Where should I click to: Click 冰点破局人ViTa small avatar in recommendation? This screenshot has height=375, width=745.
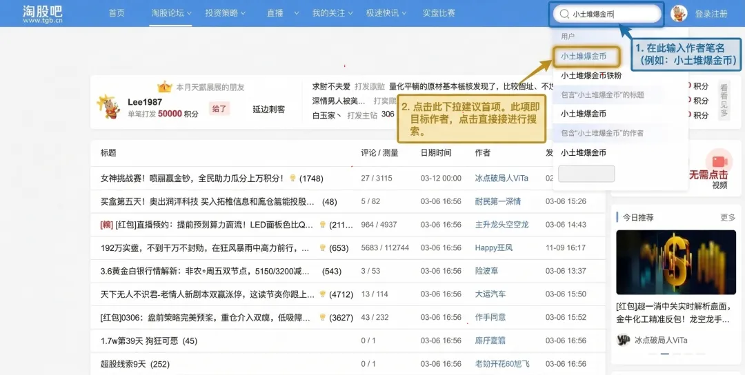623,340
